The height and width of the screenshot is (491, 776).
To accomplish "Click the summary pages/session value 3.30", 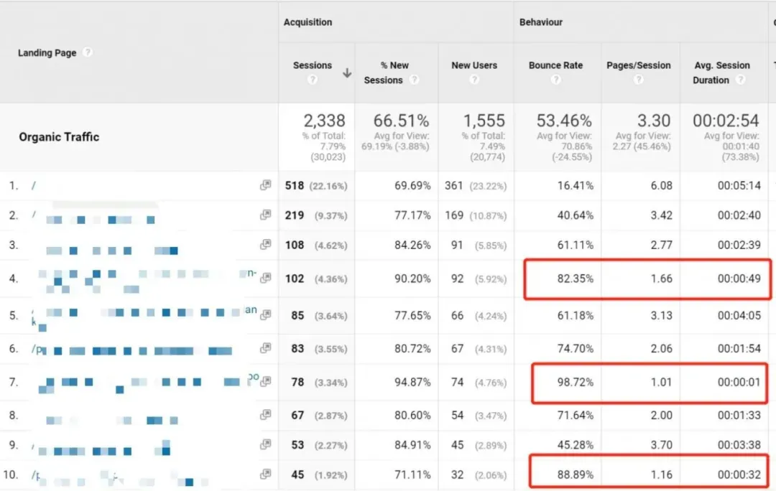I will click(x=654, y=120).
